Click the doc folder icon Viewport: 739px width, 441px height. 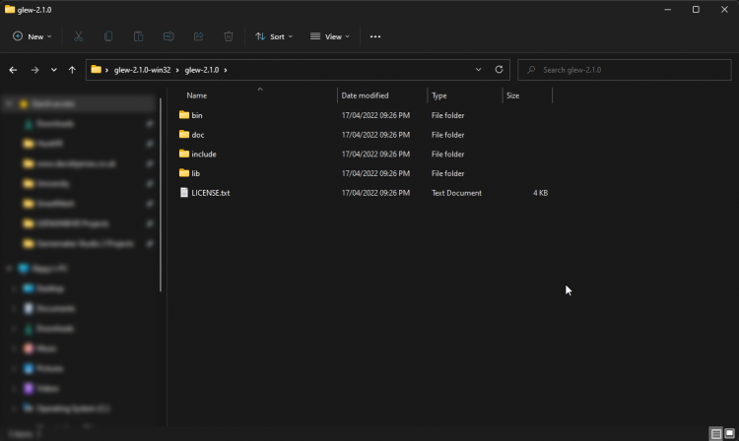pos(184,135)
